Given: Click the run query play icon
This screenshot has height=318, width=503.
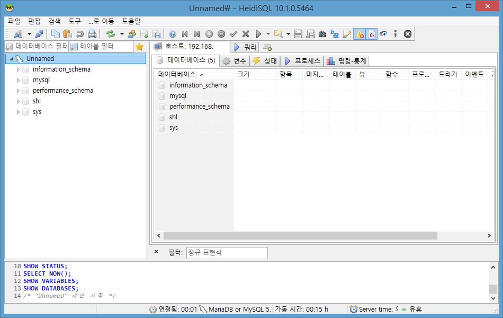Looking at the screenshot, I should (x=258, y=34).
